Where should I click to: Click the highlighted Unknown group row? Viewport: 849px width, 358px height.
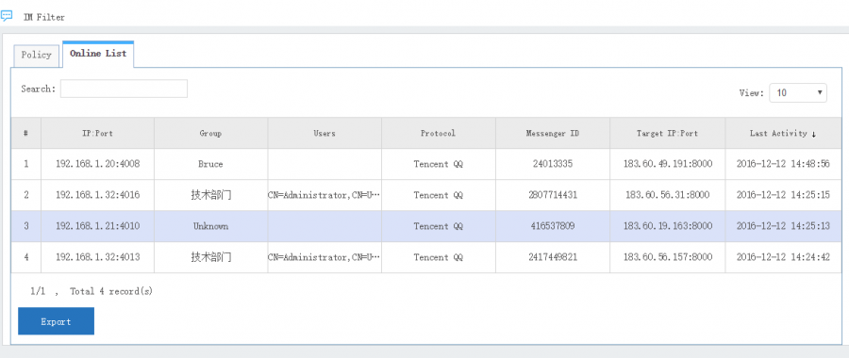point(426,226)
